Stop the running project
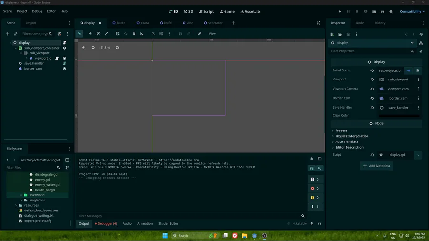The width and height of the screenshot is (429, 241). point(357,12)
